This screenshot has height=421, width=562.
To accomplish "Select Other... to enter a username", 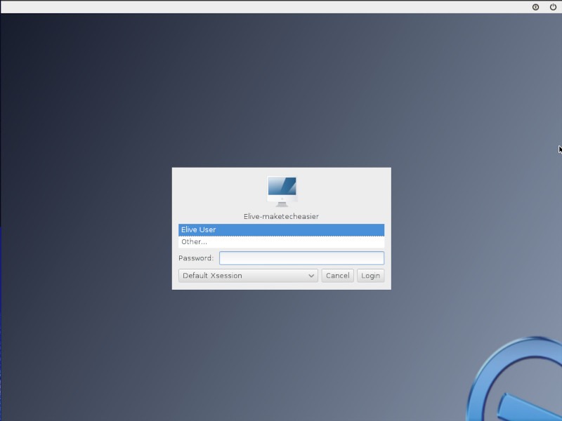I will click(280, 241).
